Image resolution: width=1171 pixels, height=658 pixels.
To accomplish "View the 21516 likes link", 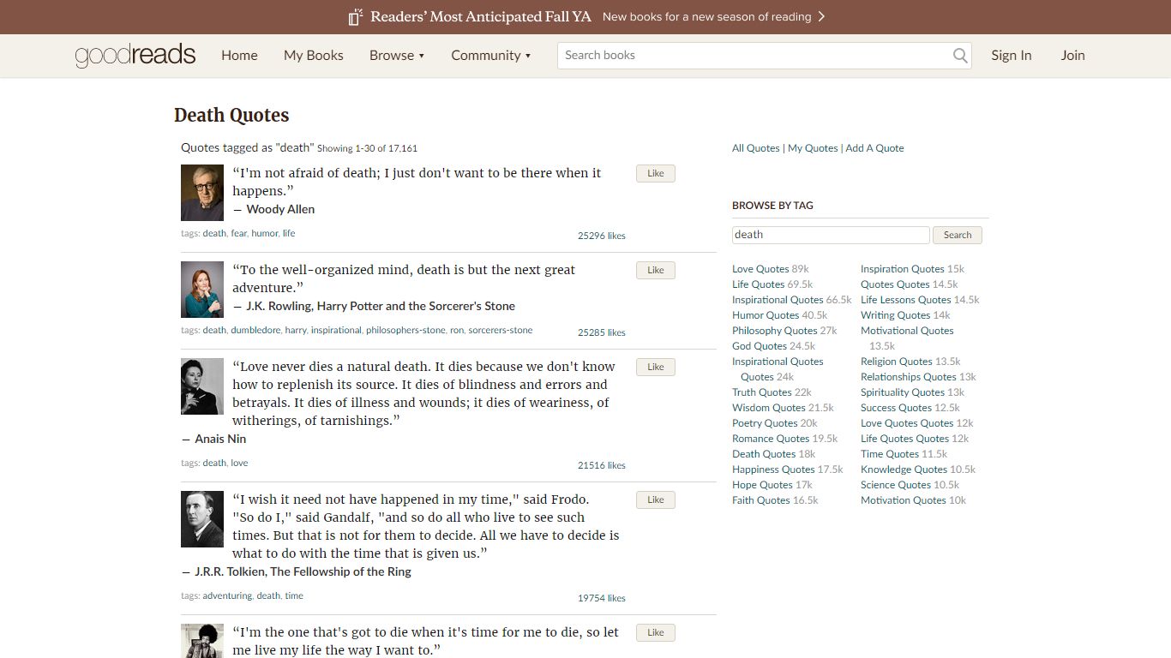I will tap(602, 465).
